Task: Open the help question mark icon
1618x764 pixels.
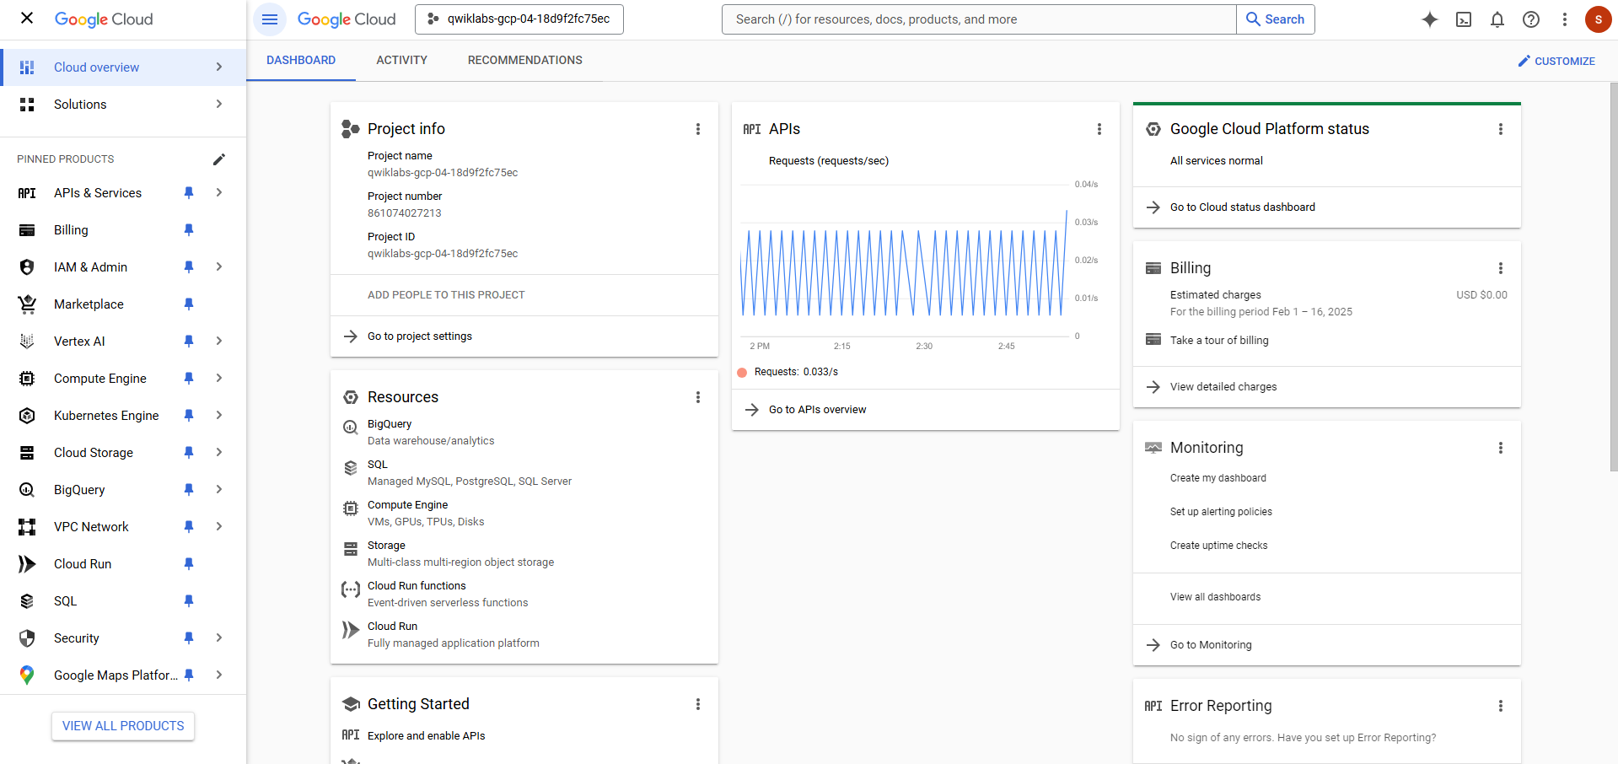Action: tap(1531, 19)
